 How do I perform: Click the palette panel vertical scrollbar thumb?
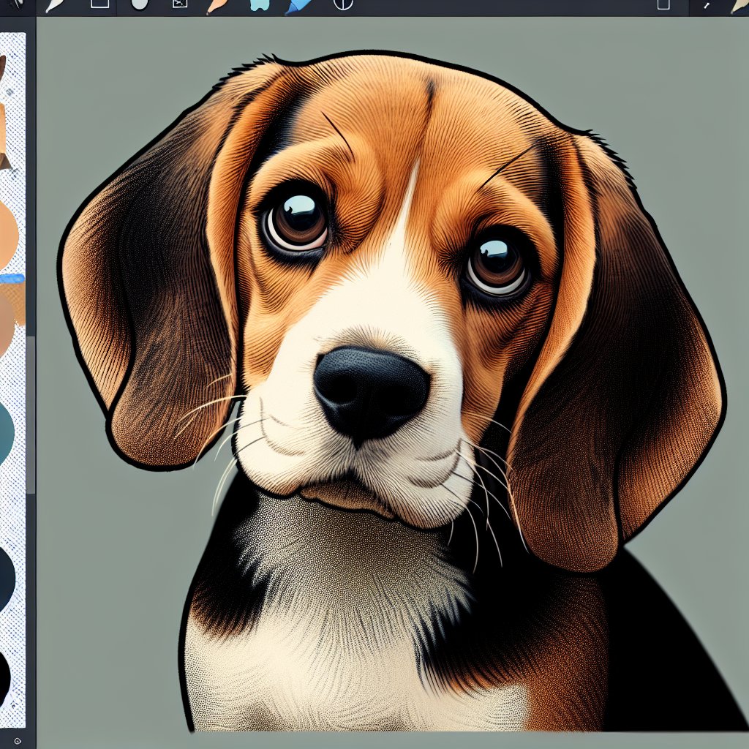pyautogui.click(x=31, y=414)
